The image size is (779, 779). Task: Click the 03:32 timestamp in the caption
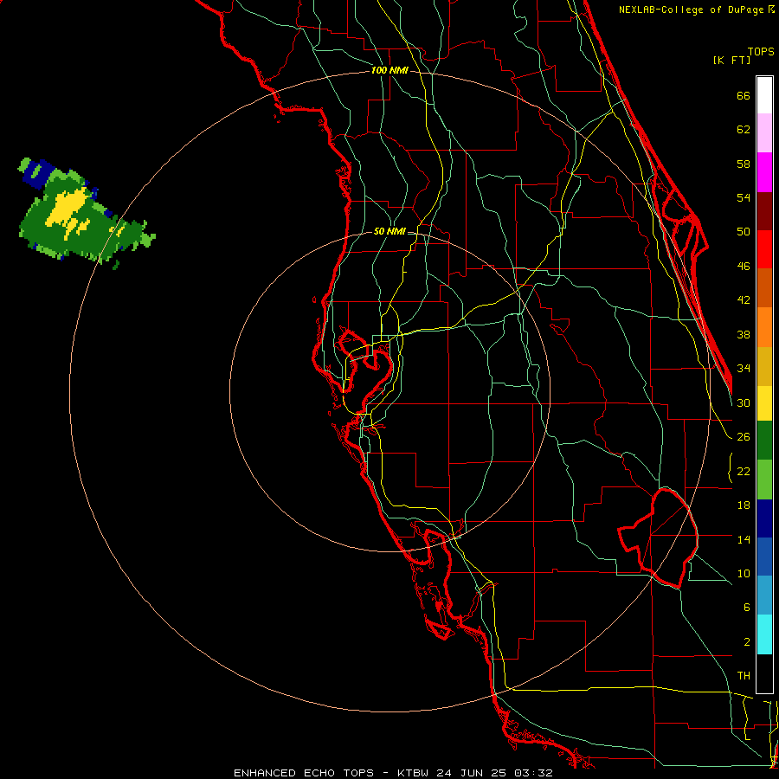[x=533, y=773]
